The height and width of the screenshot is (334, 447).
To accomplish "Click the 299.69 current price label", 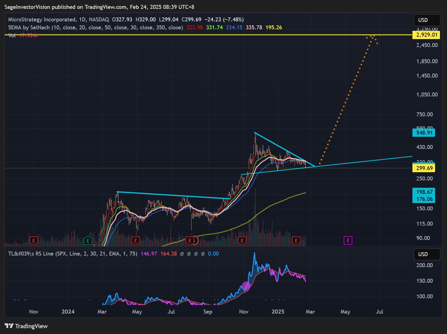I will coord(423,168).
